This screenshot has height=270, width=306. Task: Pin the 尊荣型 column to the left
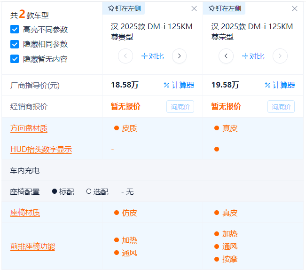tap(225, 8)
